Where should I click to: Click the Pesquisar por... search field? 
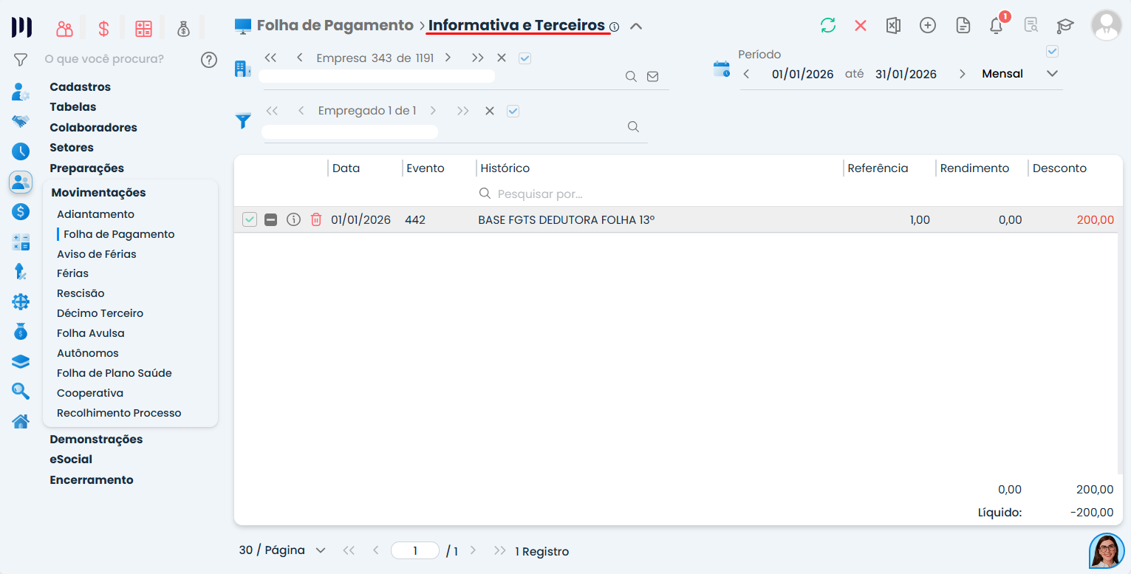click(x=539, y=194)
